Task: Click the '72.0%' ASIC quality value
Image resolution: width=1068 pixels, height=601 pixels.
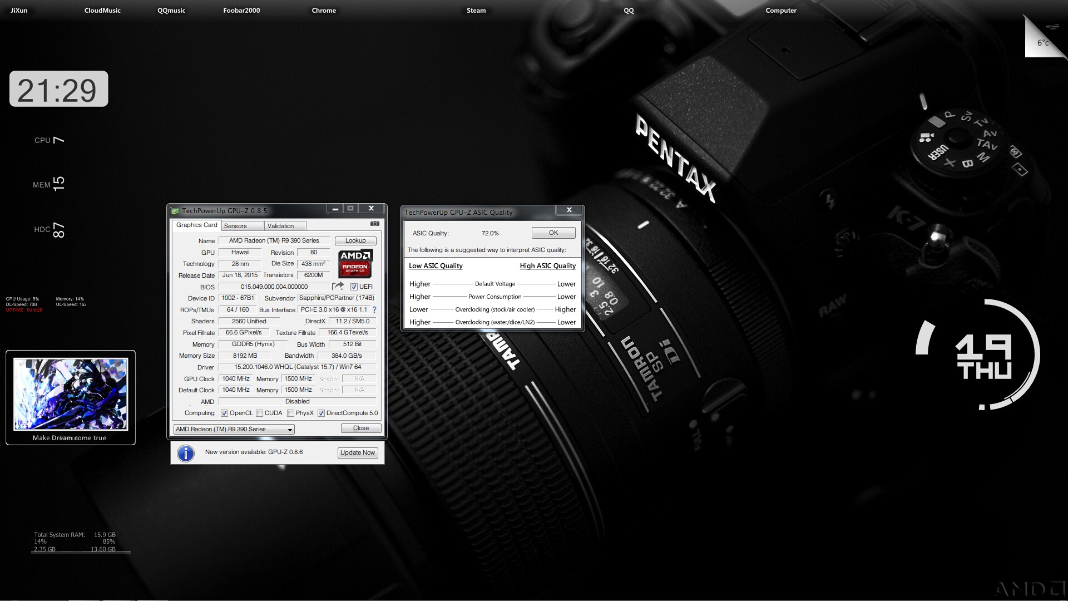Action: click(x=490, y=234)
